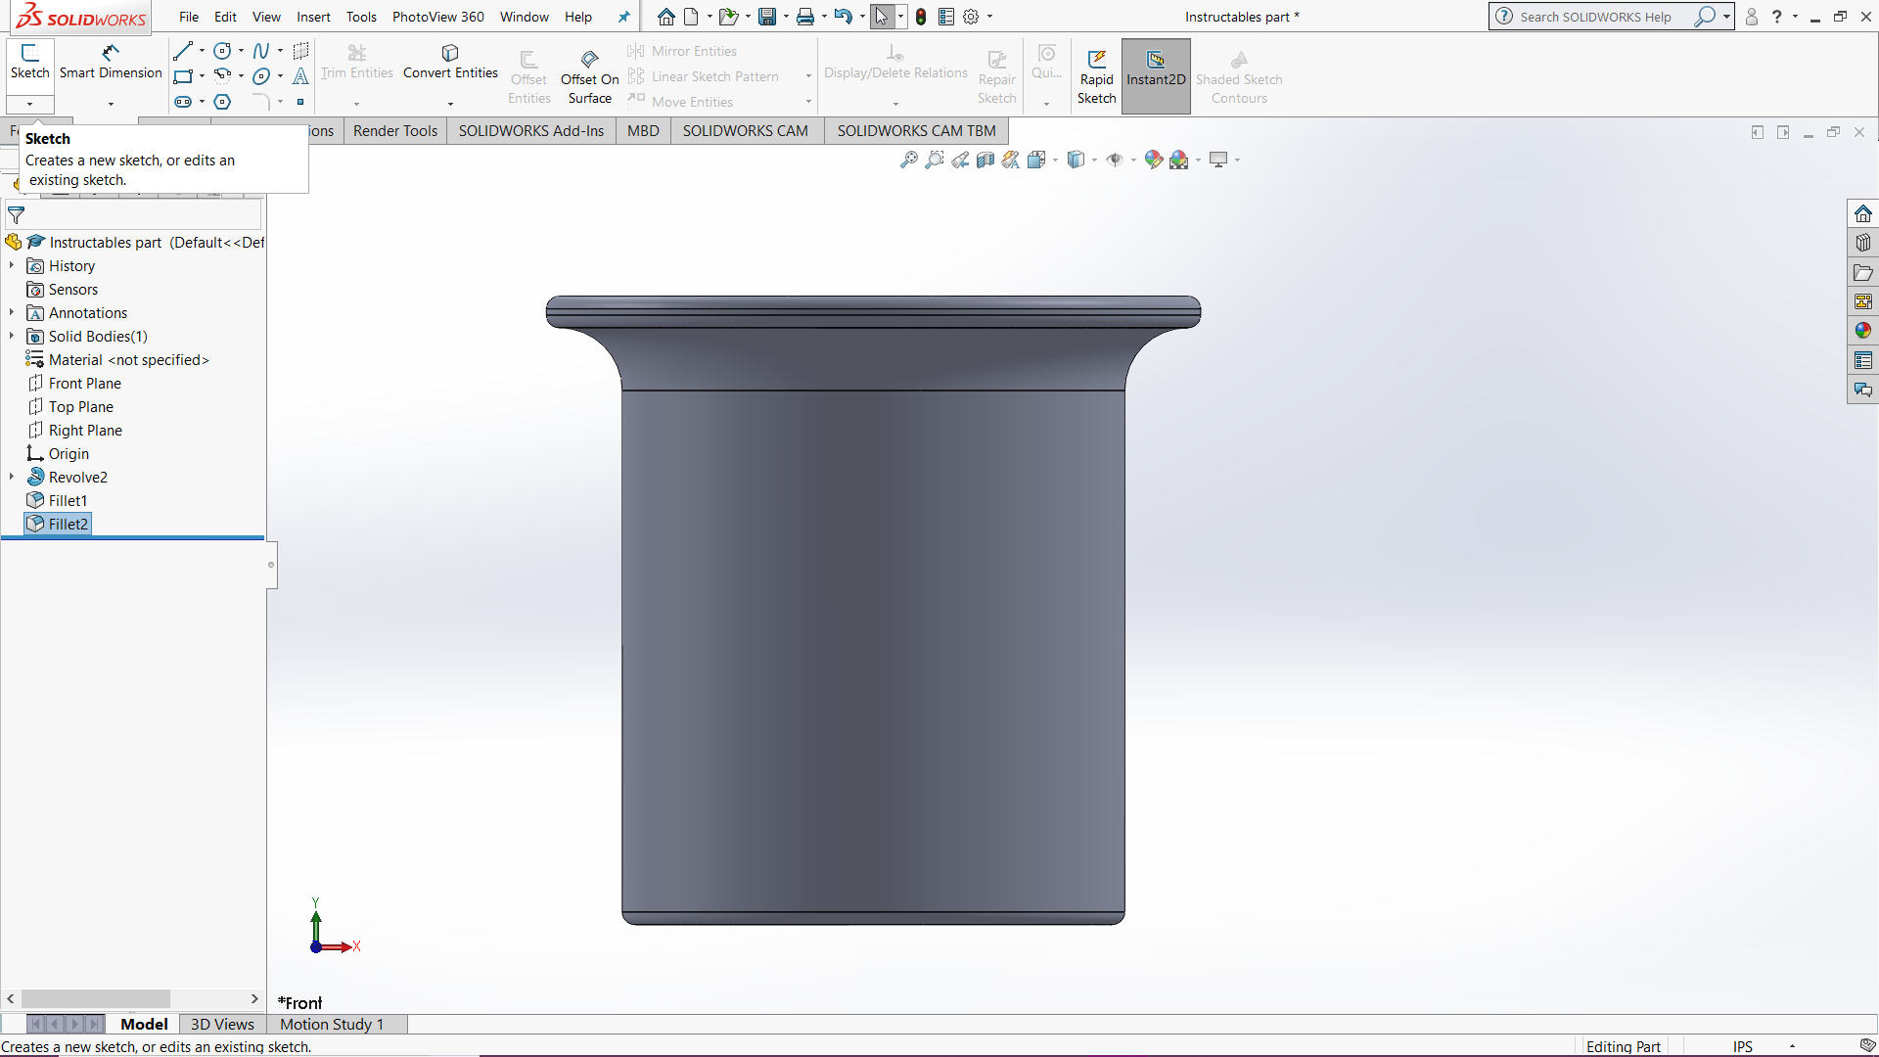Click the Undo toolbar icon
This screenshot has height=1057, width=1879.
[843, 17]
